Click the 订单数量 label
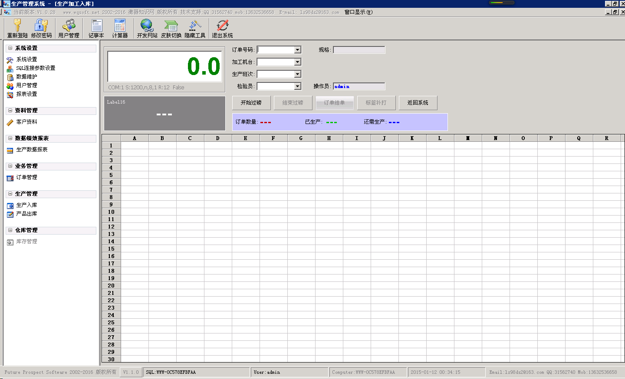The image size is (625, 379). pyautogui.click(x=247, y=122)
